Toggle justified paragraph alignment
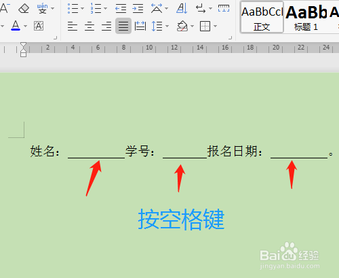 coord(123,26)
